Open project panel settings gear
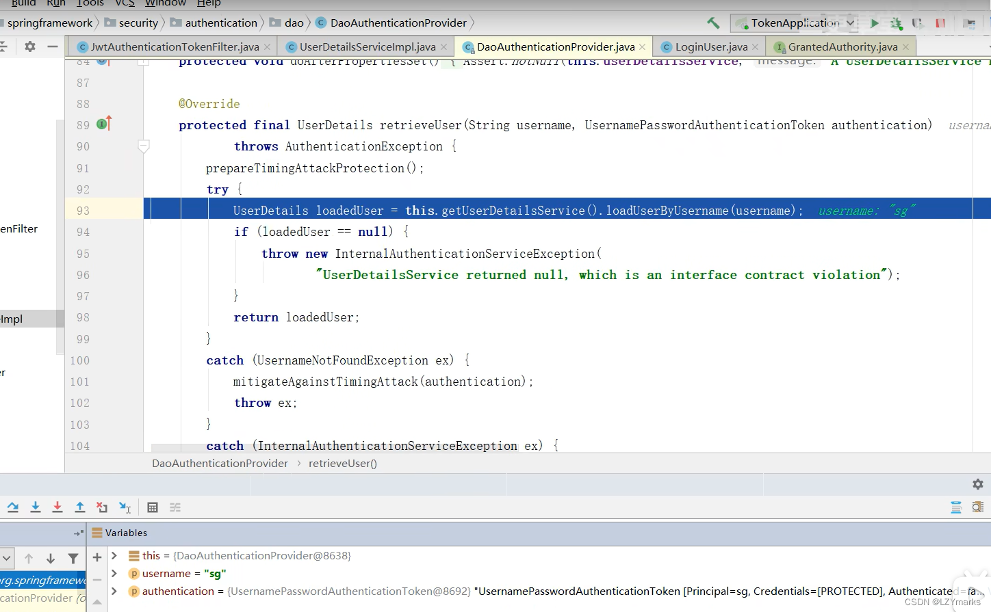The image size is (991, 612). click(30, 46)
